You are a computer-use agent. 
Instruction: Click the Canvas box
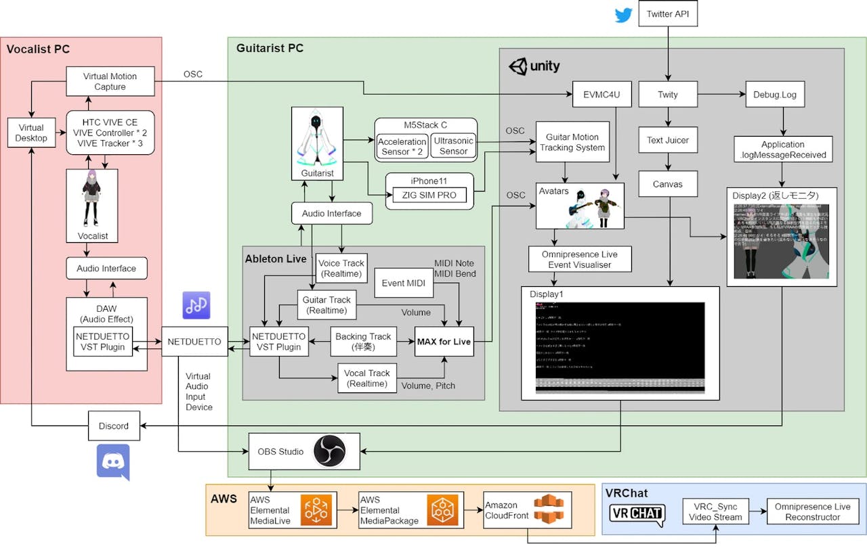[x=668, y=184]
